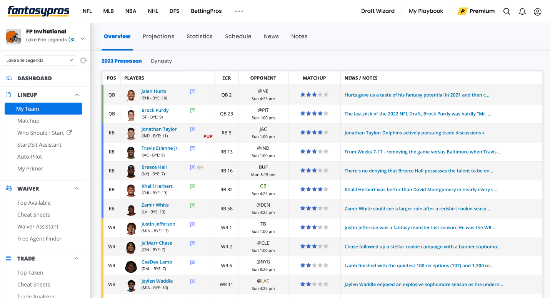550x298 pixels.
Task: Open the BettingPros menu item
Action: pyautogui.click(x=206, y=11)
